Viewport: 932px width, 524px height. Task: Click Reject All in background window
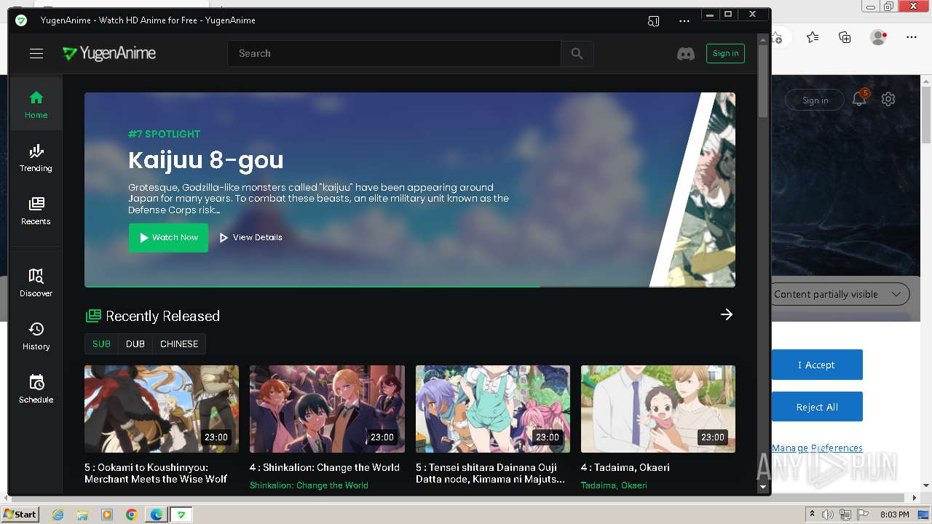(x=817, y=407)
